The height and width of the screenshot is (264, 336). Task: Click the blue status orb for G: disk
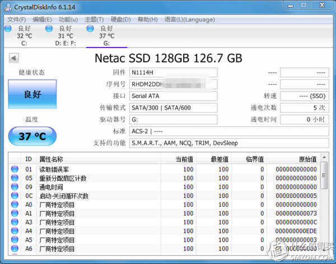pos(90,29)
